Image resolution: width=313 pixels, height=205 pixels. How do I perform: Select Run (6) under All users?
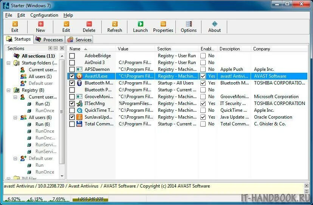click(x=42, y=124)
